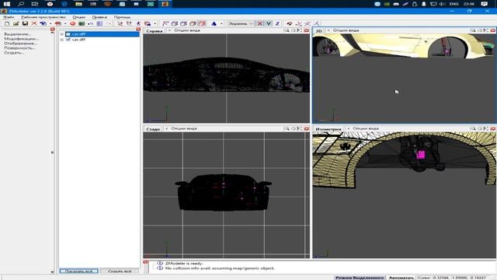
Task: Open the Помощь menu
Action: point(122,17)
